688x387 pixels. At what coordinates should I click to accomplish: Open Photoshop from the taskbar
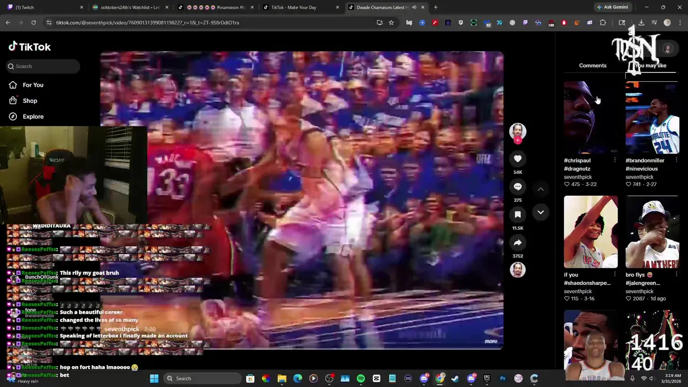pos(503,378)
